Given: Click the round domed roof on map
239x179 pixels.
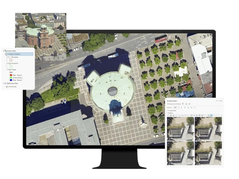Looking at the screenshot, I should (112, 91).
